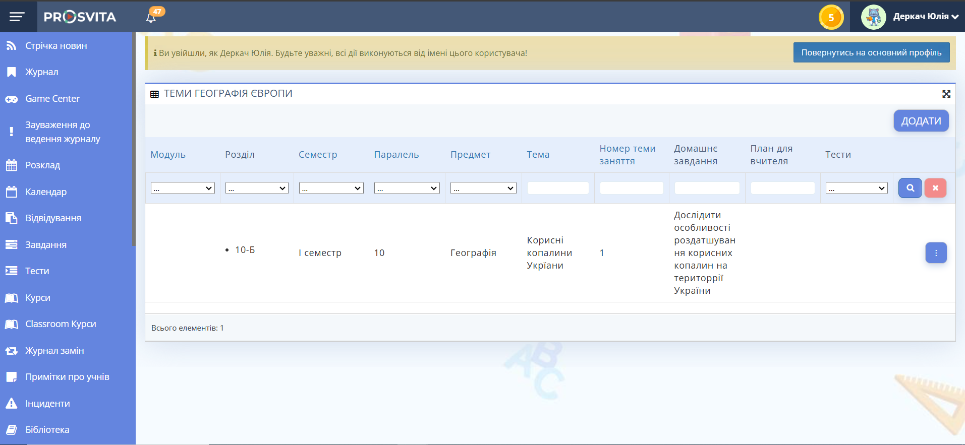Clear filters with the red X button
The width and height of the screenshot is (965, 445).
pyautogui.click(x=935, y=188)
